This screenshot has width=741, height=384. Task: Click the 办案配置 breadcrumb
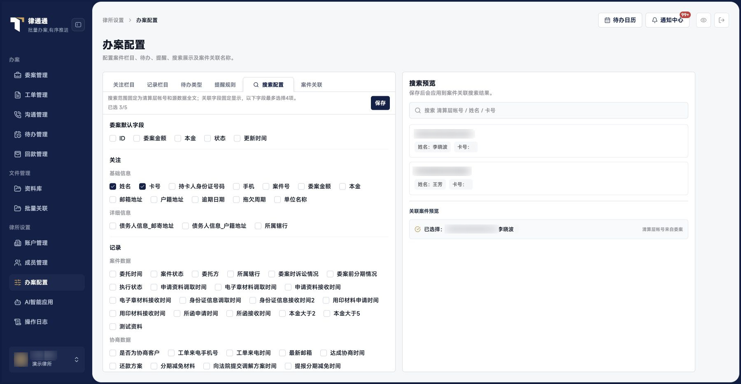147,20
